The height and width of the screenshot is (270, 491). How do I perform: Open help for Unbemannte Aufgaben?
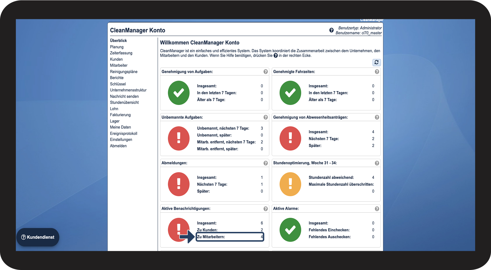[x=266, y=117]
